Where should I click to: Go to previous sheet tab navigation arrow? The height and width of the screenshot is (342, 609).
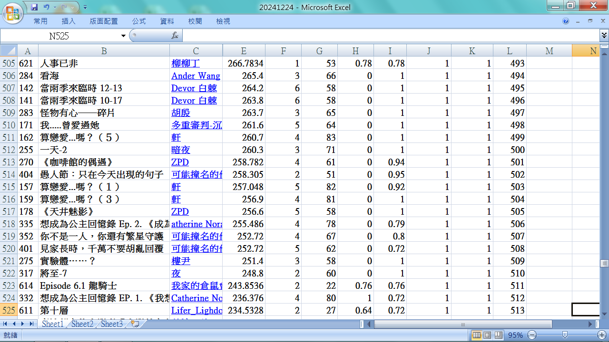click(14, 324)
